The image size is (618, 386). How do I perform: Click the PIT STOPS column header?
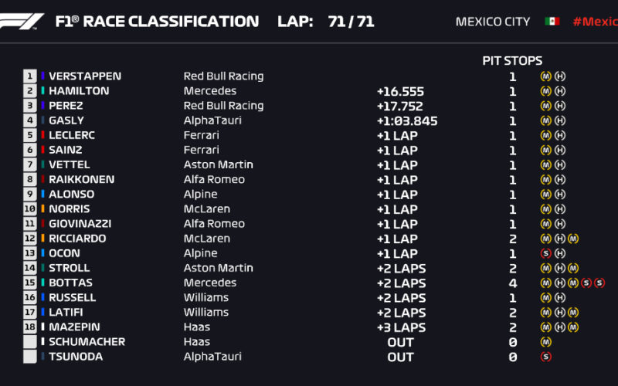point(512,61)
